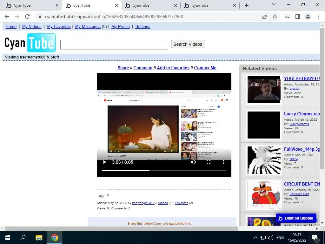The width and height of the screenshot is (325, 244).
Task: Open My Favorites link
Action: 59,27
